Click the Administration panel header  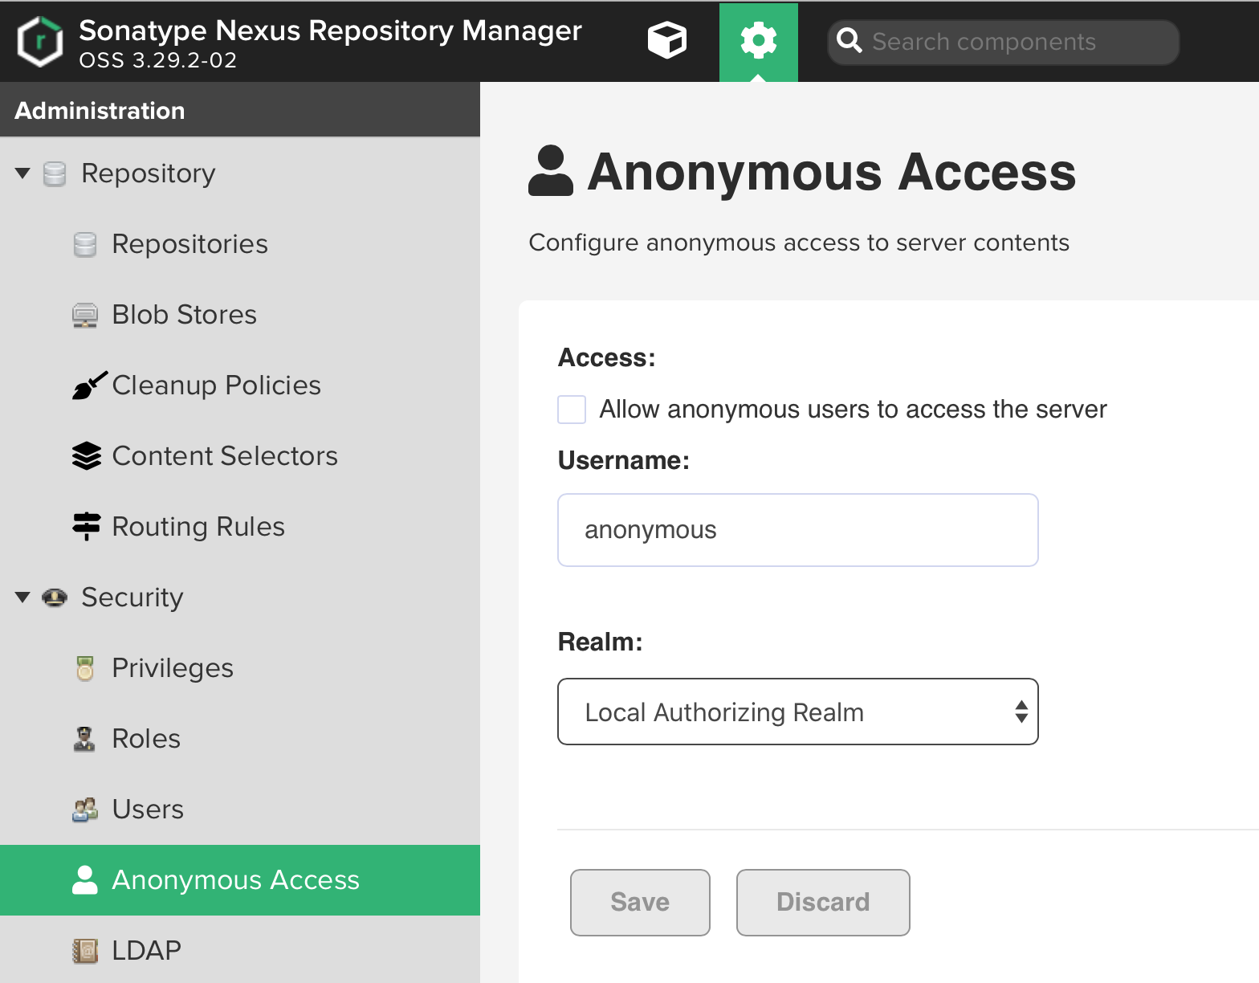(x=240, y=110)
